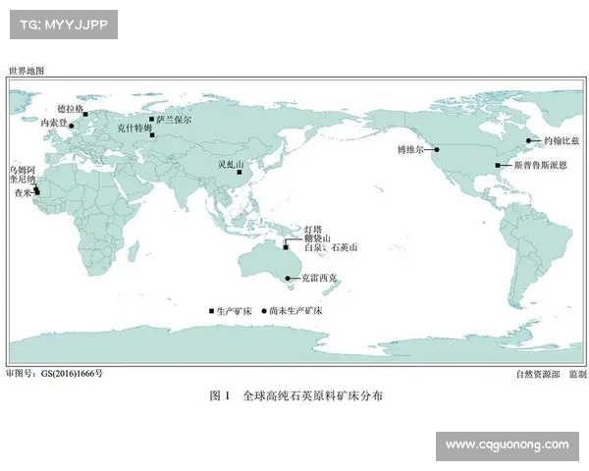Click the 德拉格 square deposit marker
The width and height of the screenshot is (589, 471).
(85, 115)
